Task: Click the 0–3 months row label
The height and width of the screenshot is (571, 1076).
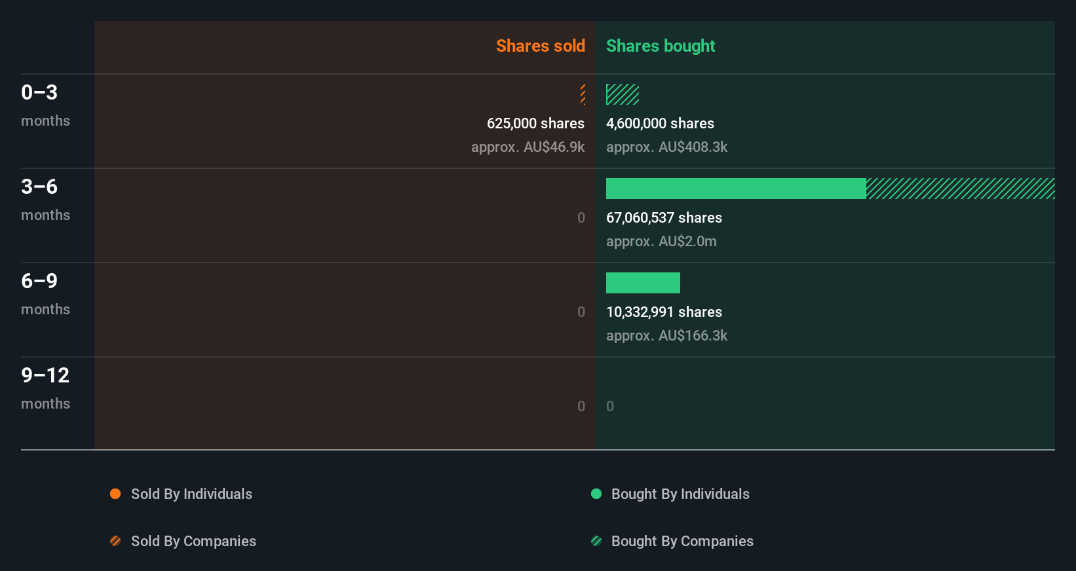Action: tap(45, 105)
